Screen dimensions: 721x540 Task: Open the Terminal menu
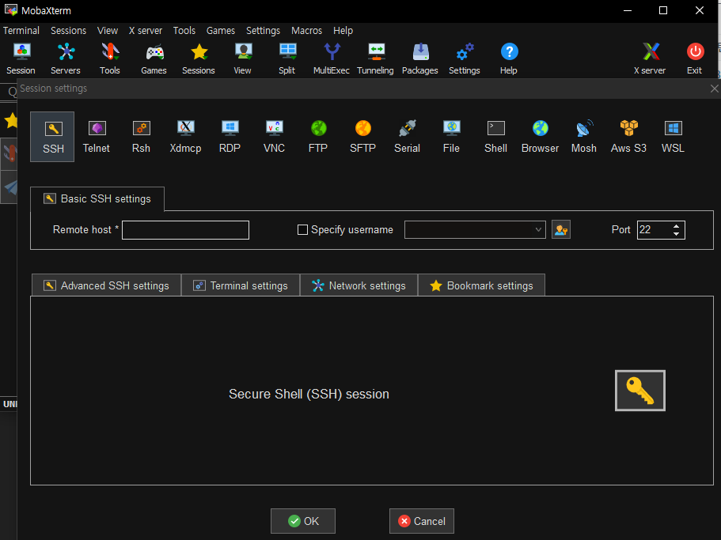[x=21, y=30]
